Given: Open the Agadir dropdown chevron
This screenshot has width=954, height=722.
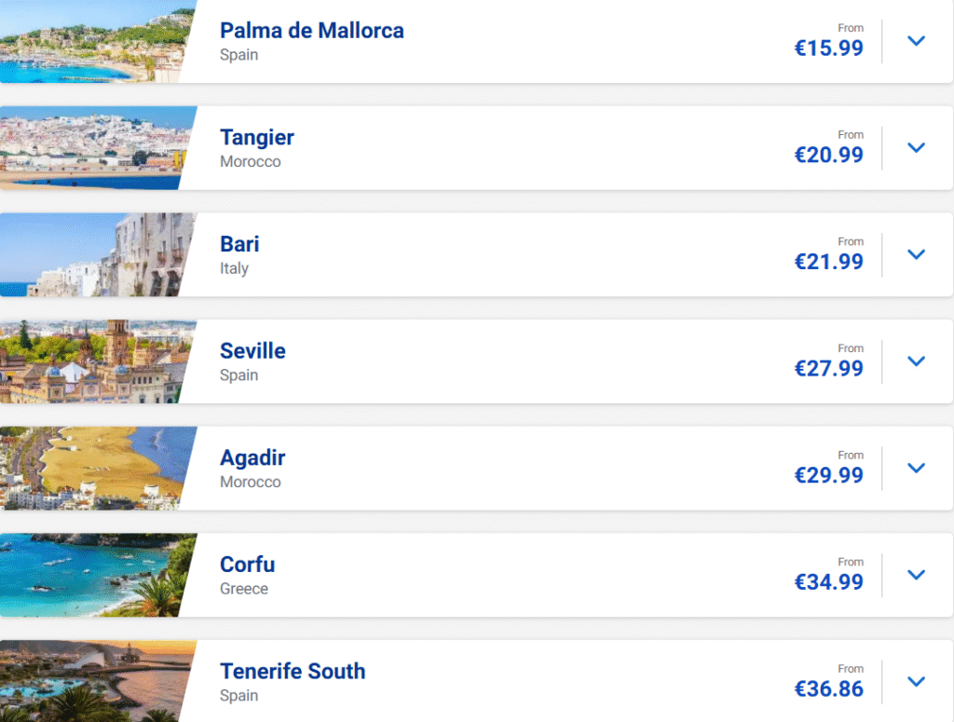Looking at the screenshot, I should 916,468.
